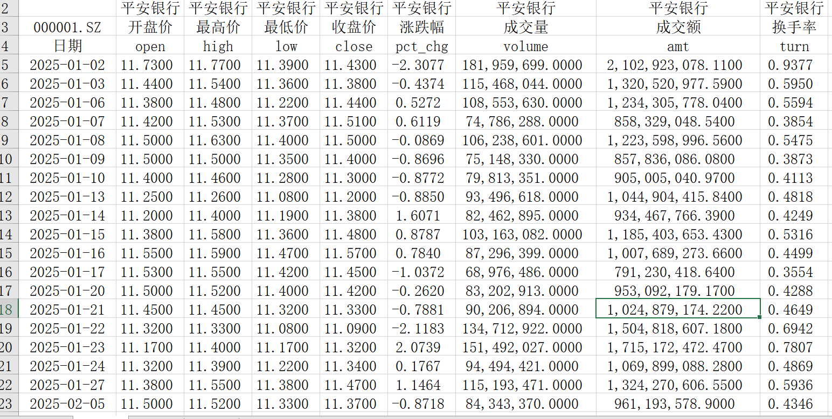The image size is (832, 419).
Task: Select the 'low' field name cell
Action: tap(286, 46)
